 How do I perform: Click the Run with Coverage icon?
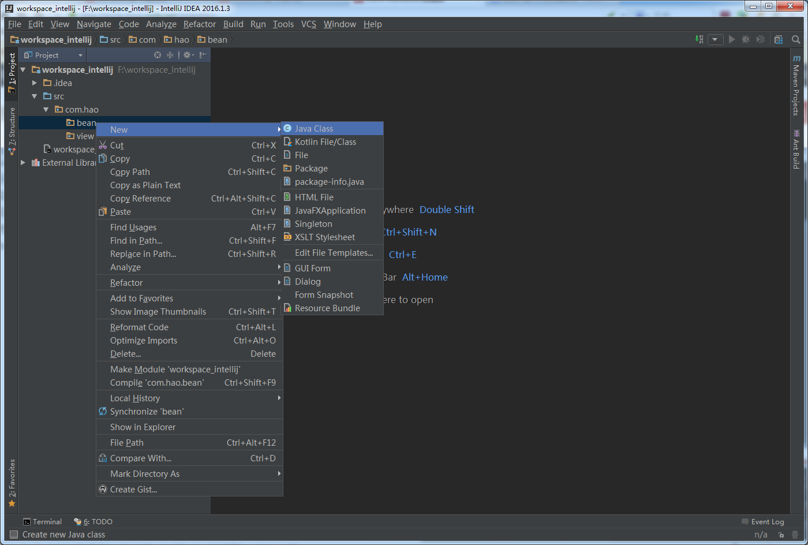[761, 39]
